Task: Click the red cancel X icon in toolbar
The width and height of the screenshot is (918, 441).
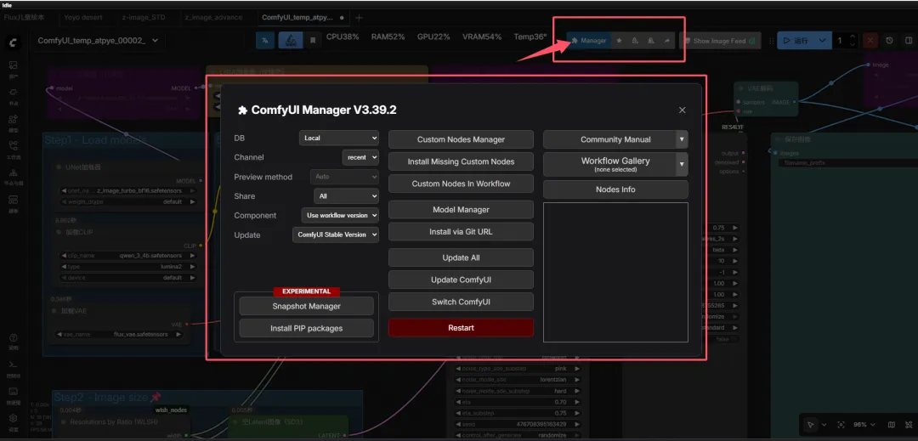Action: (x=871, y=41)
